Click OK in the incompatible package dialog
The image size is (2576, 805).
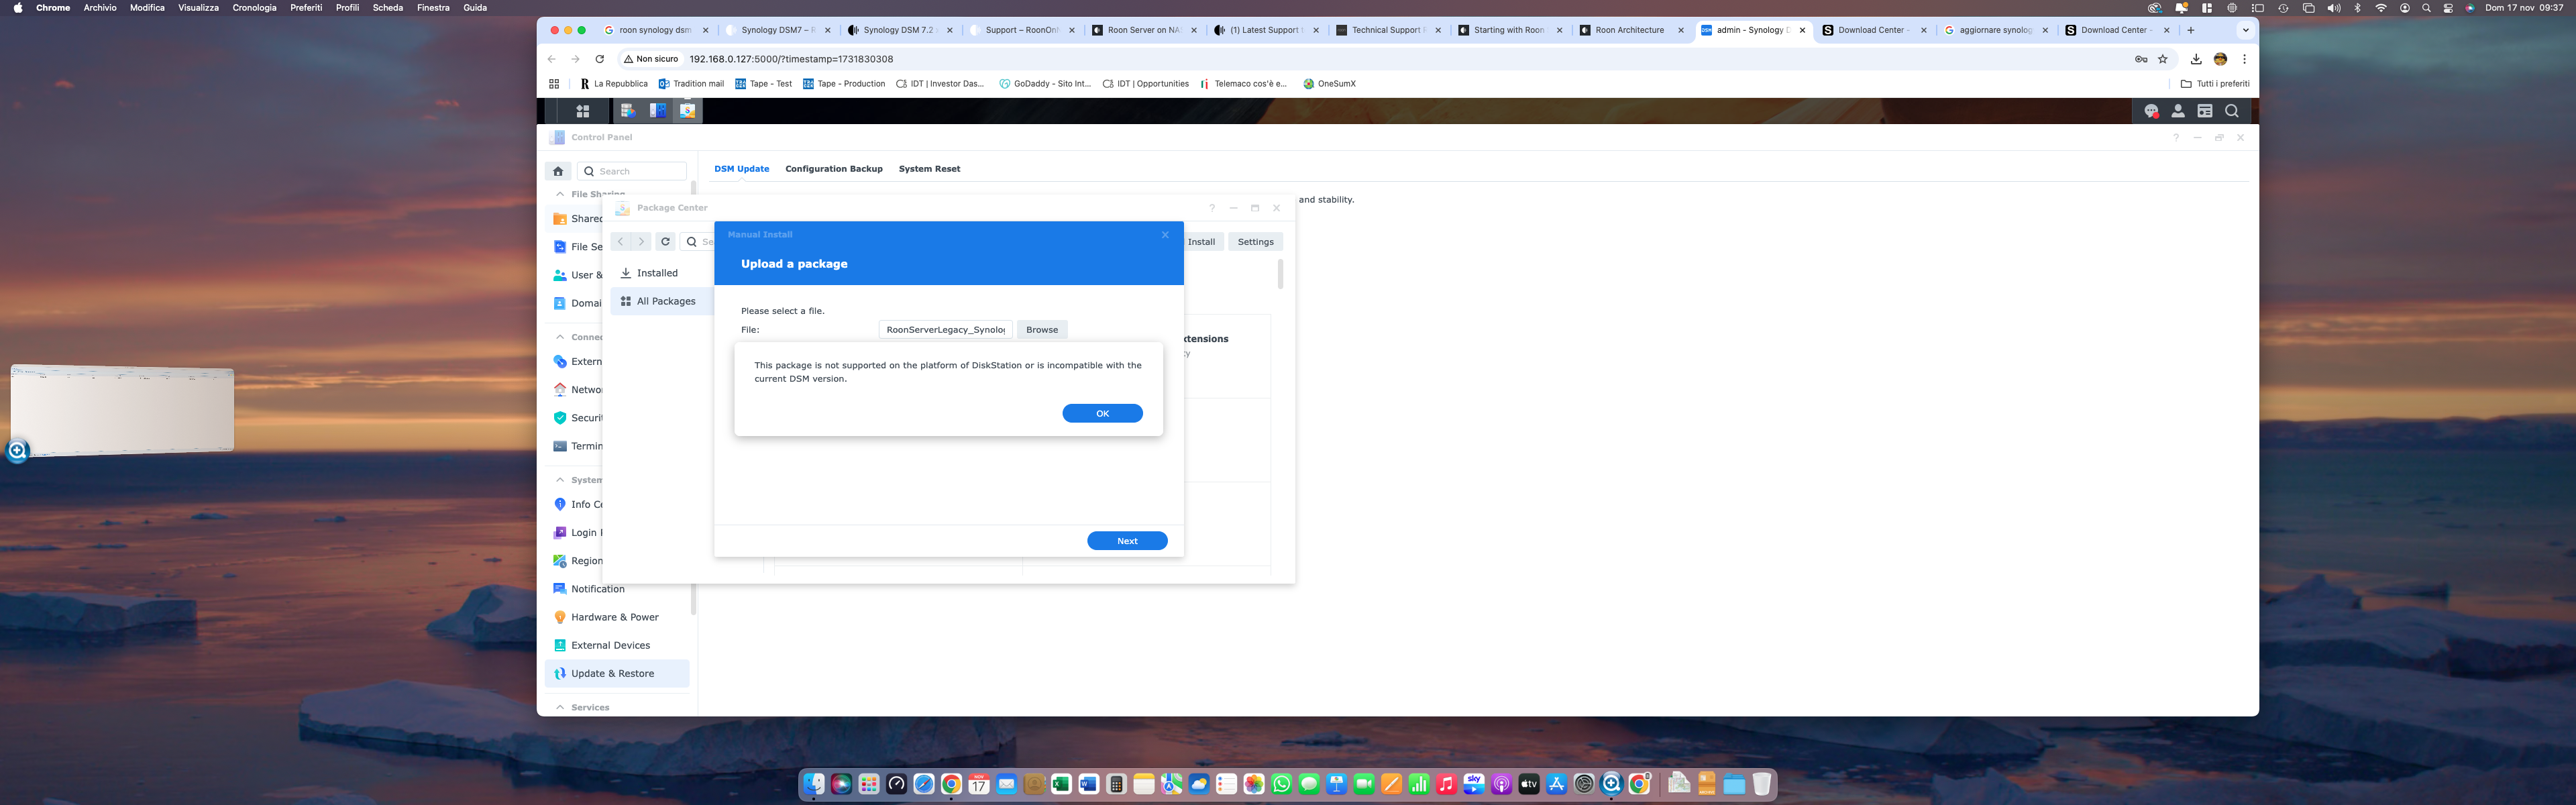pyautogui.click(x=1102, y=413)
